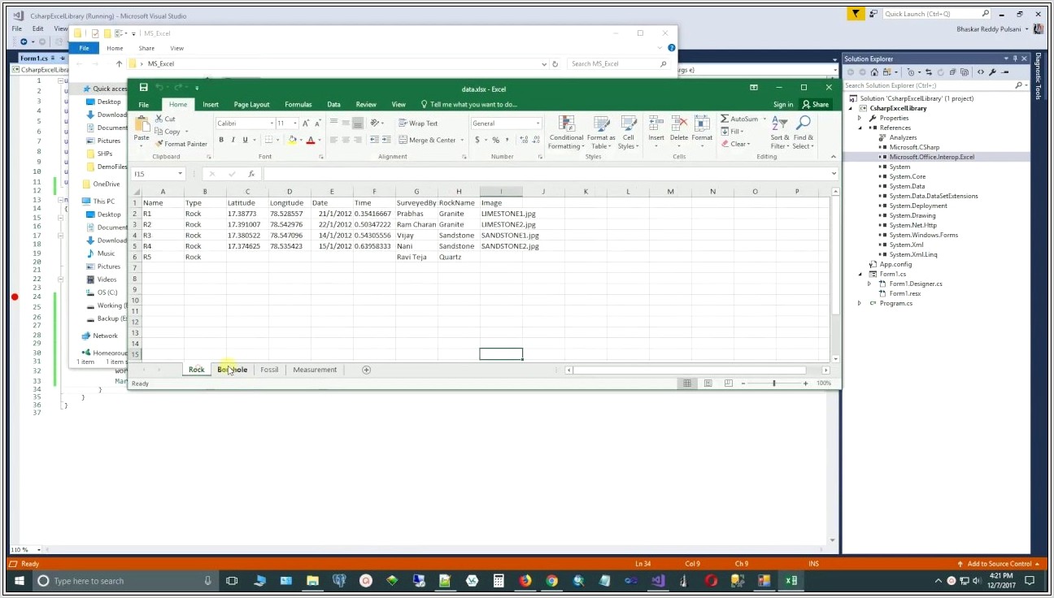Open Find & Select menu

coord(803,132)
